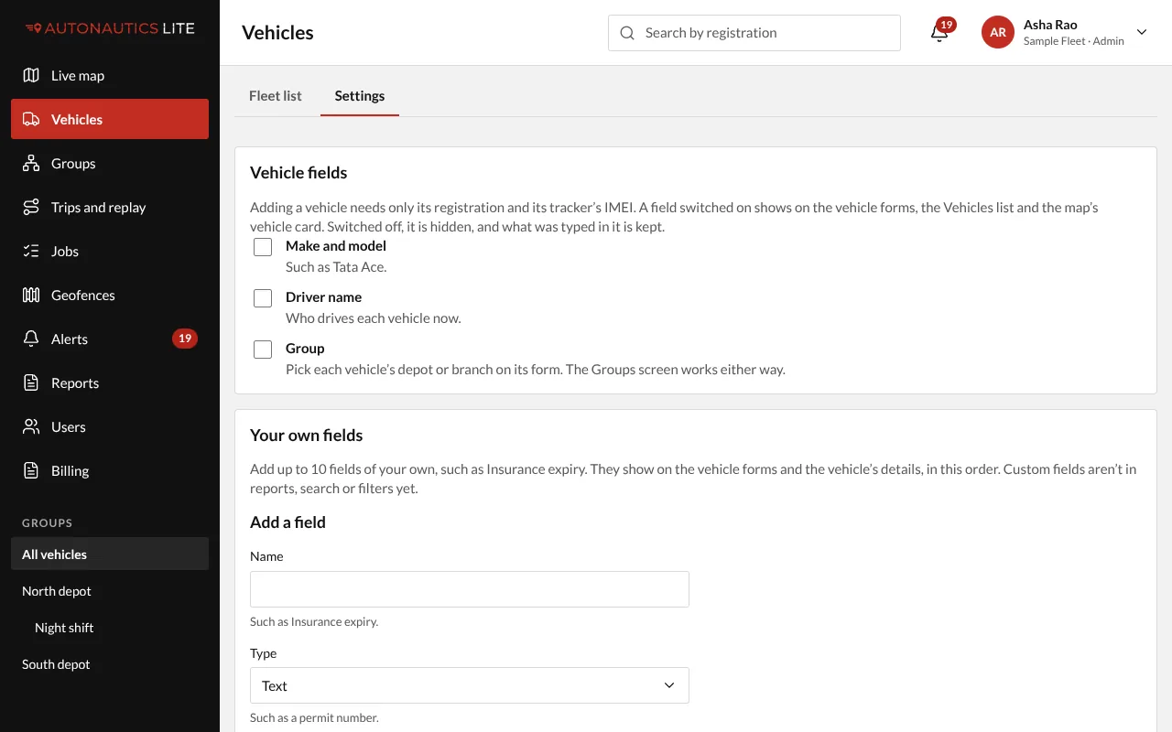Click the Billing receipt icon
Viewport: 1172px width, 732px height.
[x=31, y=470]
